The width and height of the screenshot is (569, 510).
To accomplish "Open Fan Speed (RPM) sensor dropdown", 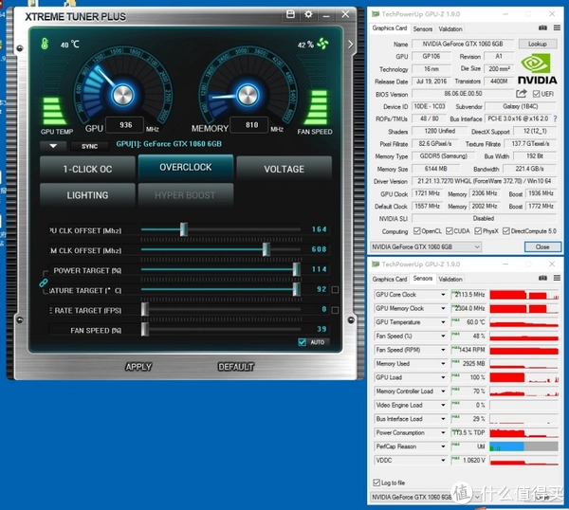I will click(443, 350).
